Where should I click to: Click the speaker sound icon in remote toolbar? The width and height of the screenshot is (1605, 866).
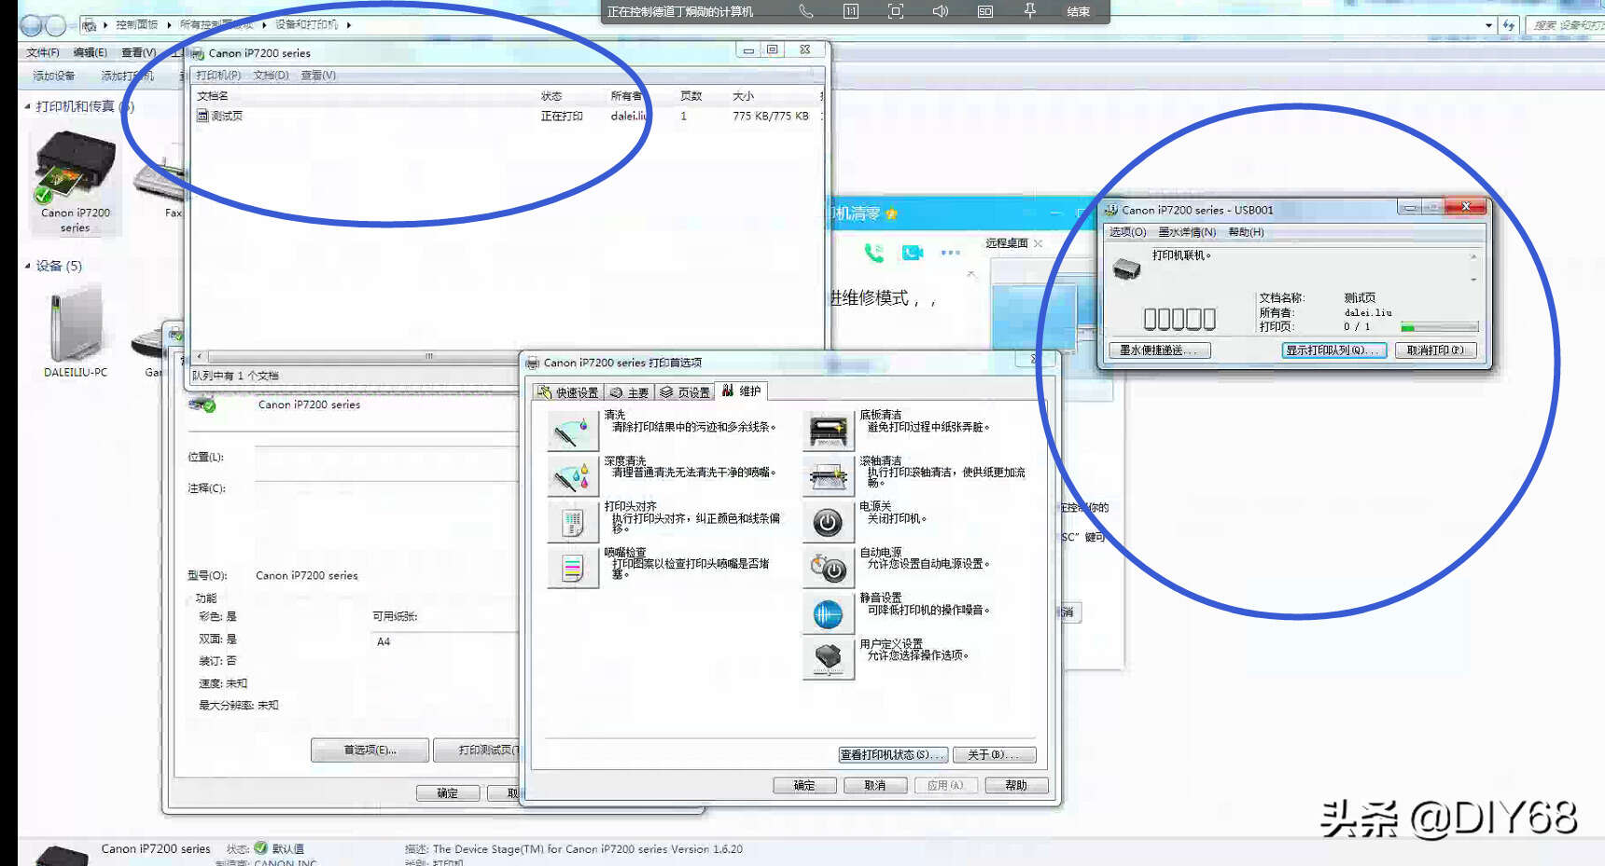tap(941, 11)
